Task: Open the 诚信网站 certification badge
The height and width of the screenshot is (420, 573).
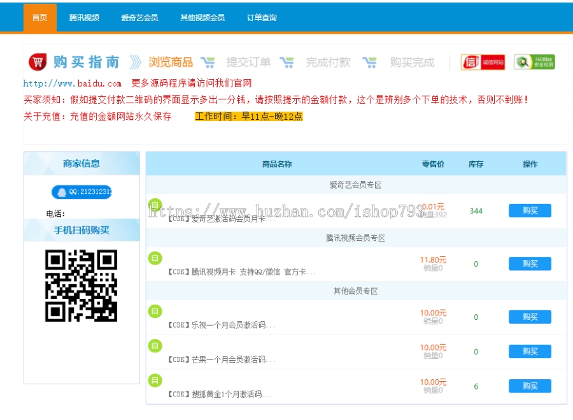Action: (483, 62)
